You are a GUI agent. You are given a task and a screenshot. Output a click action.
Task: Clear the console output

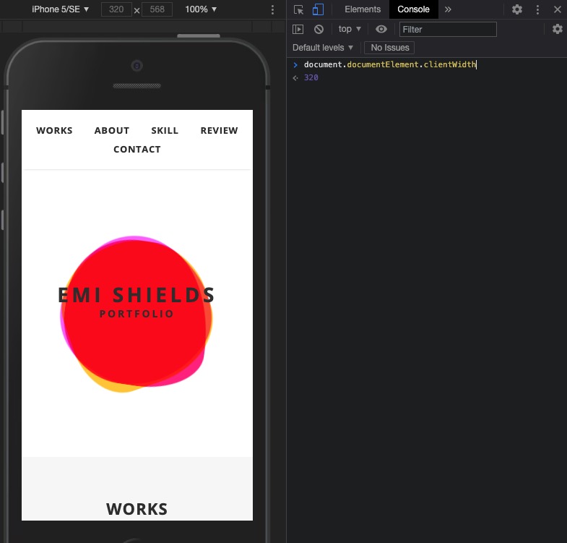coord(319,29)
